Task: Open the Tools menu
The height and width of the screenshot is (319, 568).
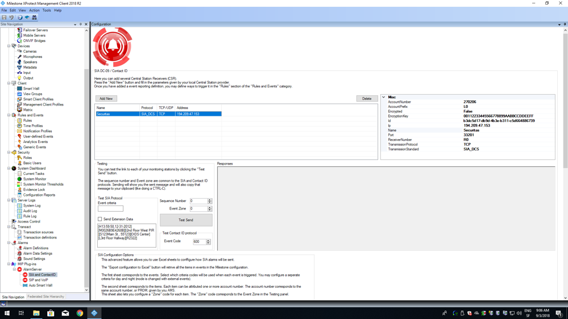Action: click(47, 10)
